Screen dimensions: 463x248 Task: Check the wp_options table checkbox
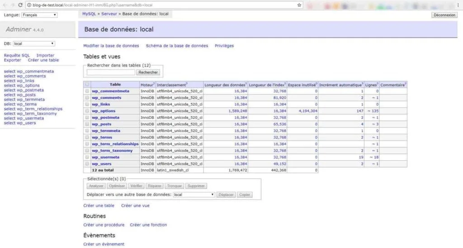(87, 111)
